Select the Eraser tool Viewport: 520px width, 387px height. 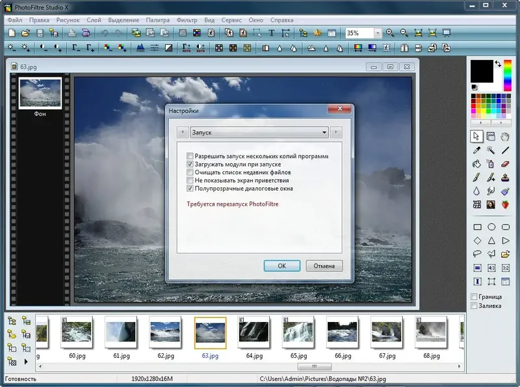[504, 164]
